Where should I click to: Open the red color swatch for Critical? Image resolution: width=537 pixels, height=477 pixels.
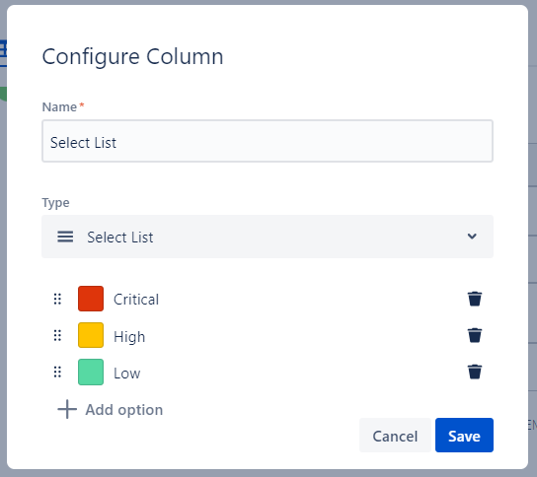click(x=91, y=299)
